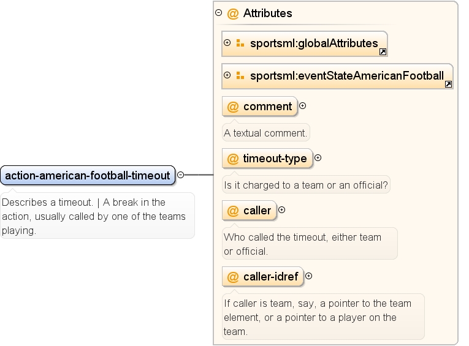Screen dimensions: 469x346
Task: Select the action-american-football-timeout element node
Action: tap(88, 175)
